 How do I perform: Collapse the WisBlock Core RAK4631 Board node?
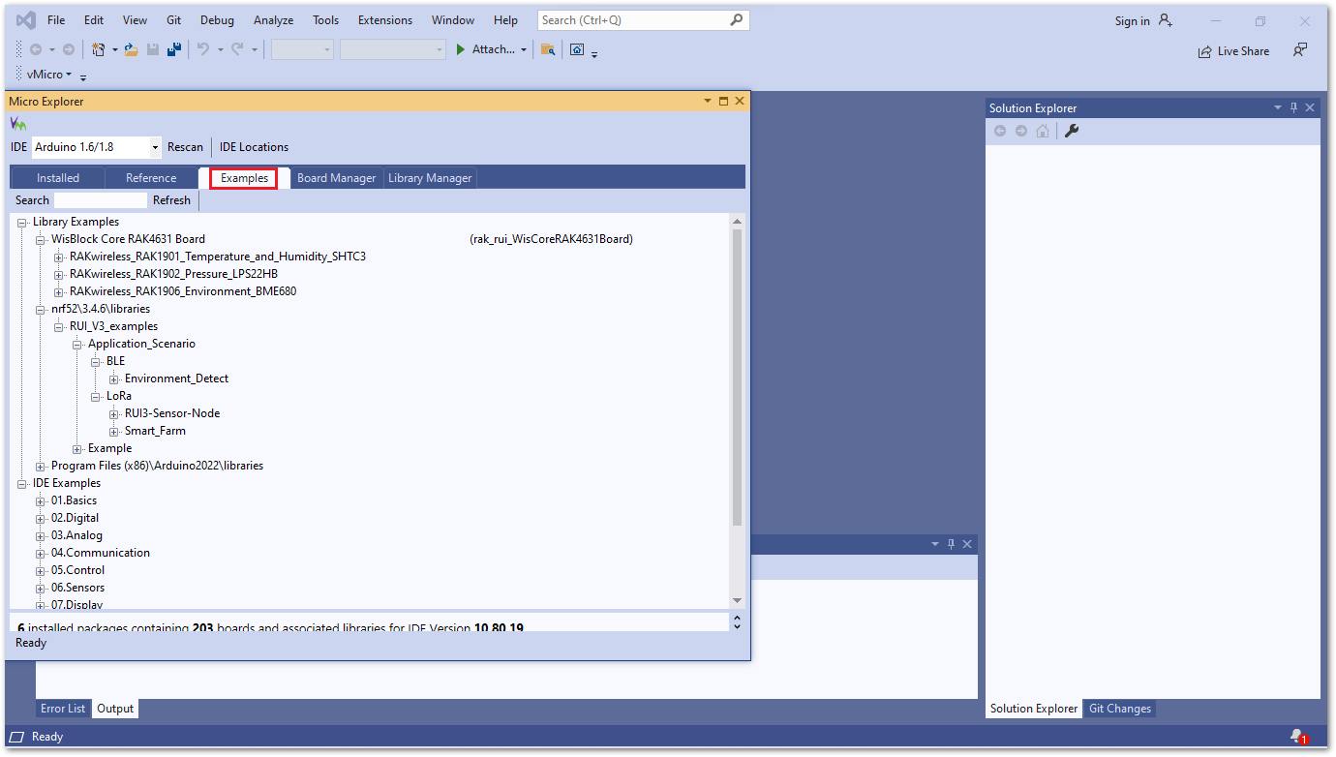coord(41,239)
